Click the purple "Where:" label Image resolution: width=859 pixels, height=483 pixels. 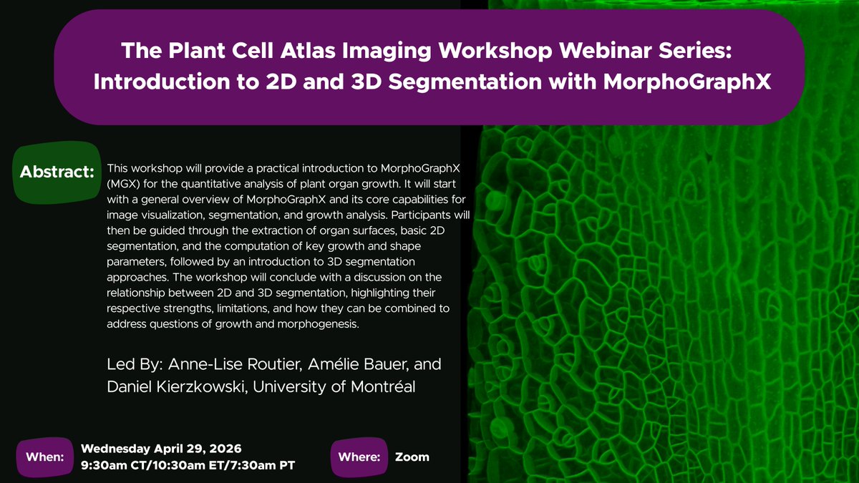click(x=358, y=457)
